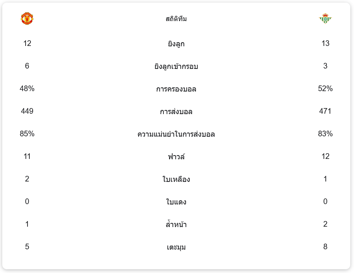Click the ความแม่นยำในการส่งบอล label
This screenshot has width=354, height=273.
(x=176, y=134)
